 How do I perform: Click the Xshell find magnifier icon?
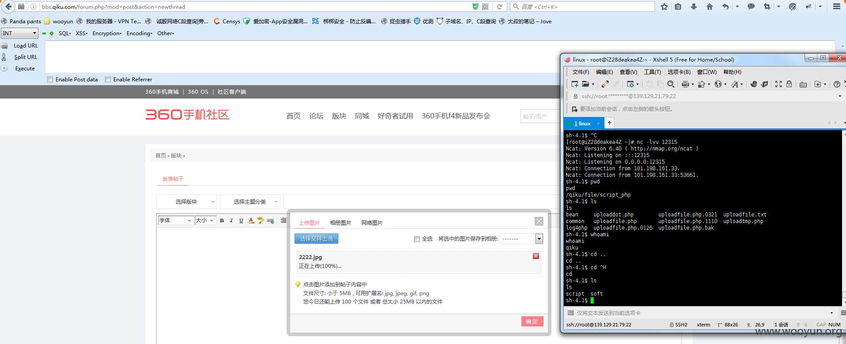671,84
